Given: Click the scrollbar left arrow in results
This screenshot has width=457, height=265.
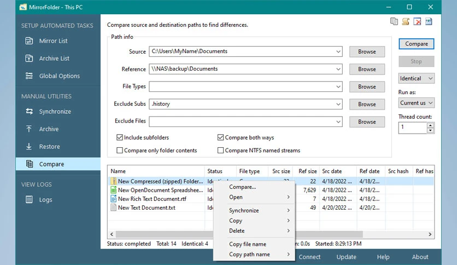Looking at the screenshot, I should 112,234.
